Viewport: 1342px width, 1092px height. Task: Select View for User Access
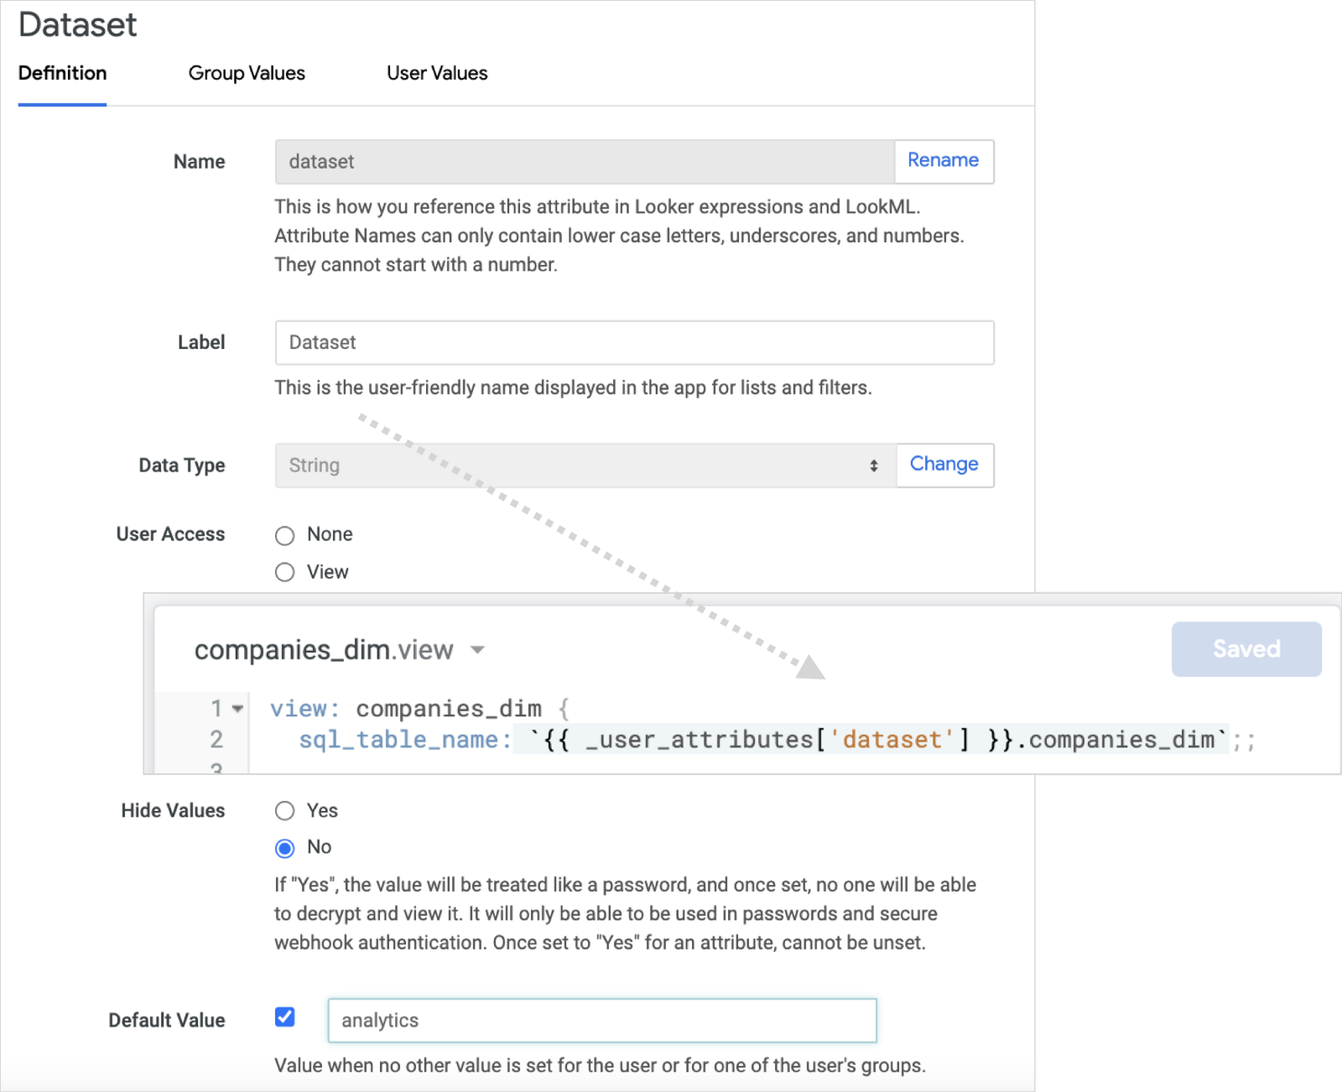pos(285,572)
